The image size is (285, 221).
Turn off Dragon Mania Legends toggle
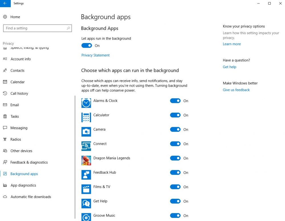(175, 158)
